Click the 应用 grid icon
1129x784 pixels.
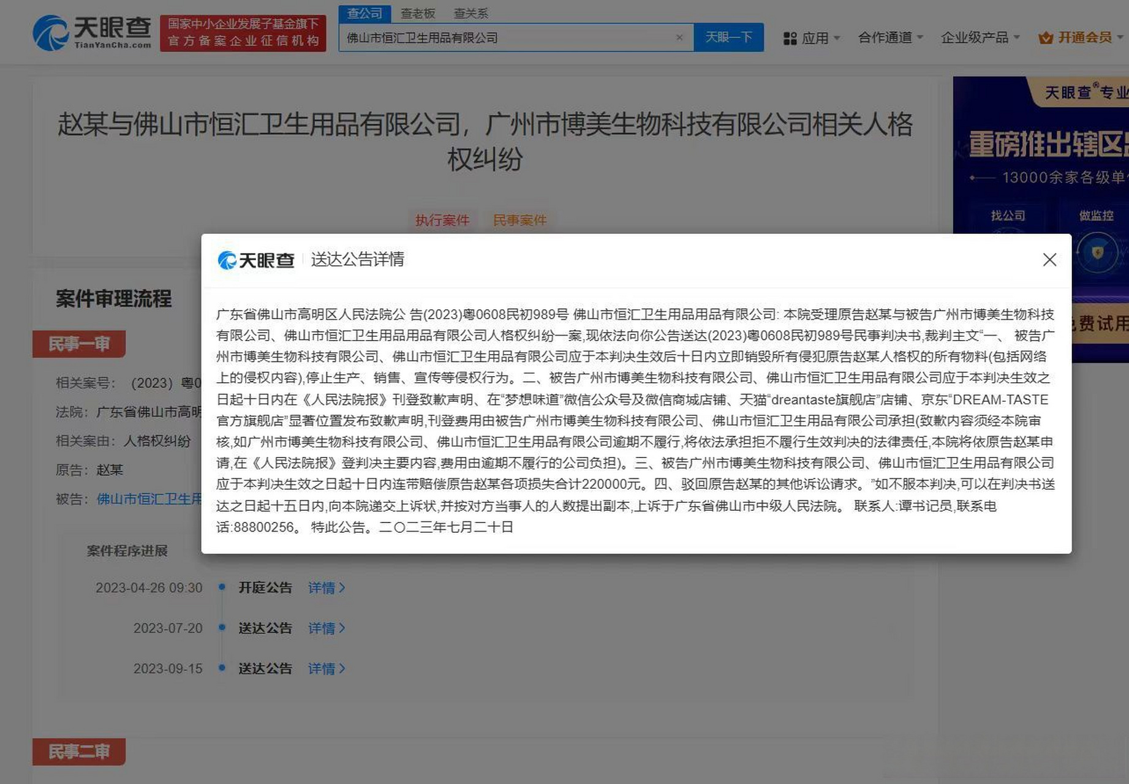point(790,38)
